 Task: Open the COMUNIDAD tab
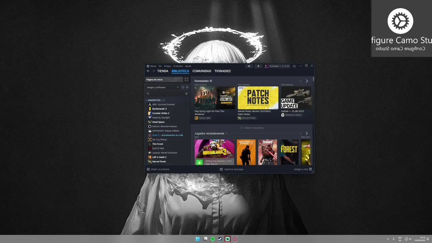click(x=202, y=71)
